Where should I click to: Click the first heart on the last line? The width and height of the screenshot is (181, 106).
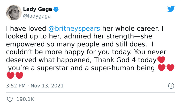(10, 76)
